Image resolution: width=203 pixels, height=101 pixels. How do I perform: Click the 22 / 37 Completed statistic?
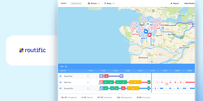(x=69, y=97)
